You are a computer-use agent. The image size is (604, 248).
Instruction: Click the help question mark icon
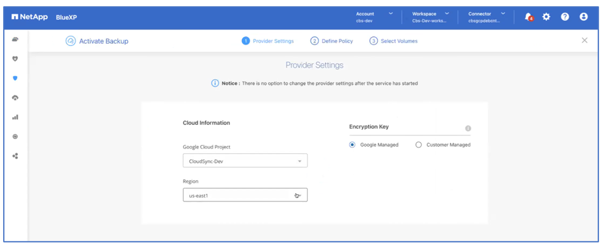tap(565, 17)
